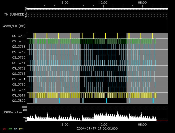Click the EIT legend entry

(x=21, y=129)
